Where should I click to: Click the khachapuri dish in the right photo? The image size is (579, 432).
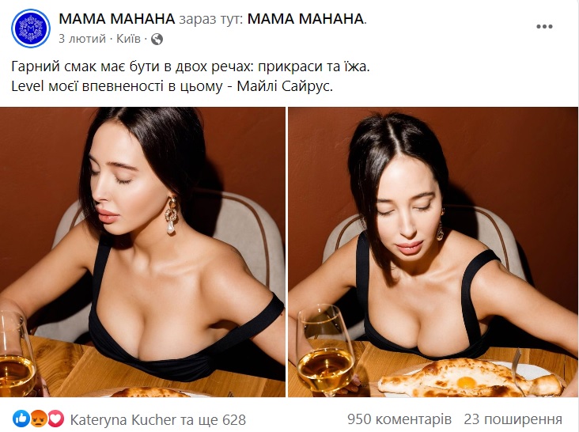[x=470, y=377]
